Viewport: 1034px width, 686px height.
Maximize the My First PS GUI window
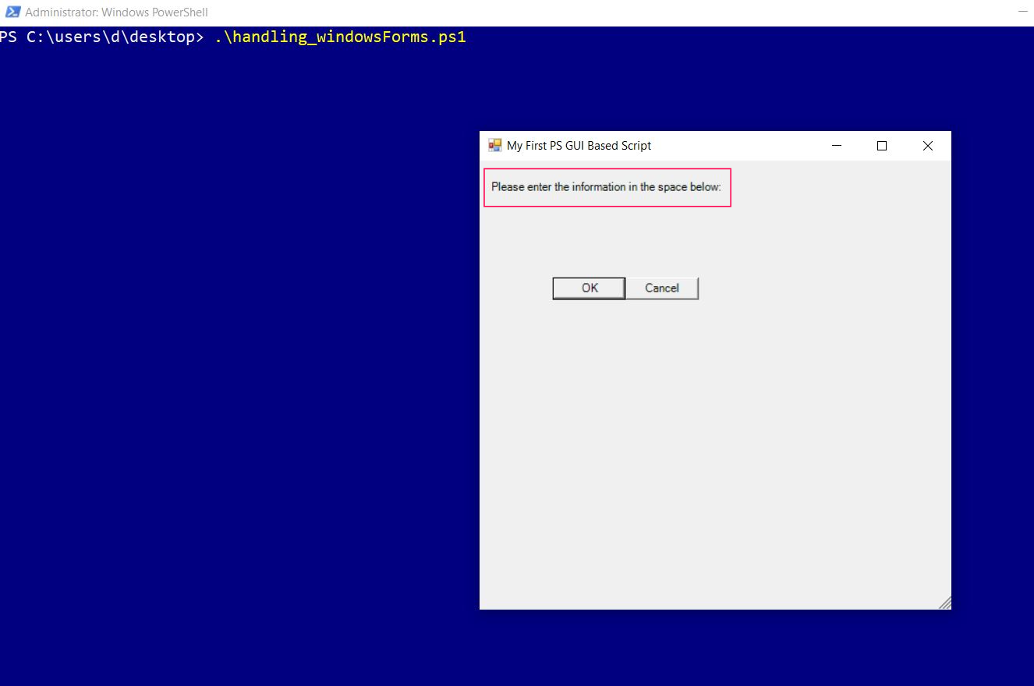tap(882, 146)
